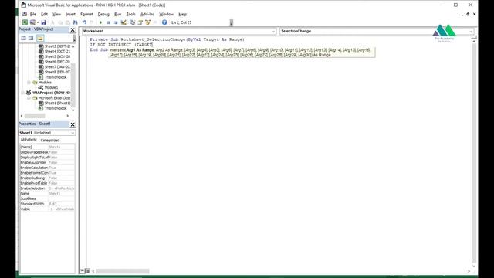Click the View Microsoft Excel toolbar icon
This screenshot has width=494, height=278.
(x=25, y=22)
